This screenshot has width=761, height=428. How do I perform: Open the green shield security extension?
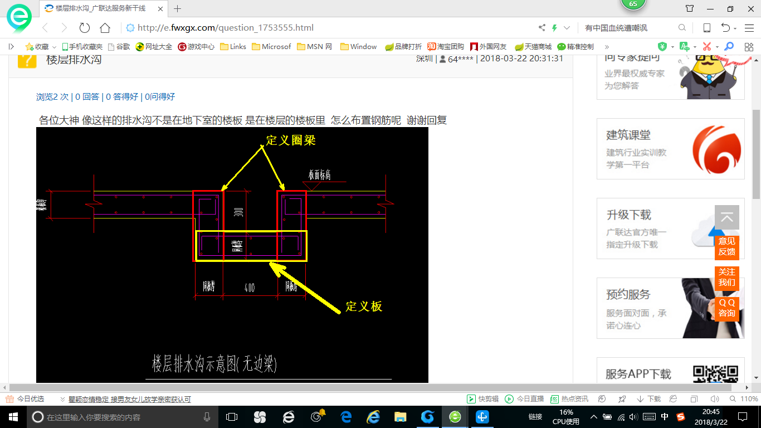pos(662,47)
